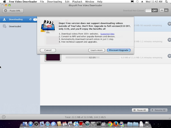Open Calendar from the dock
Viewport: 171px width, 128px height.
(65, 124)
